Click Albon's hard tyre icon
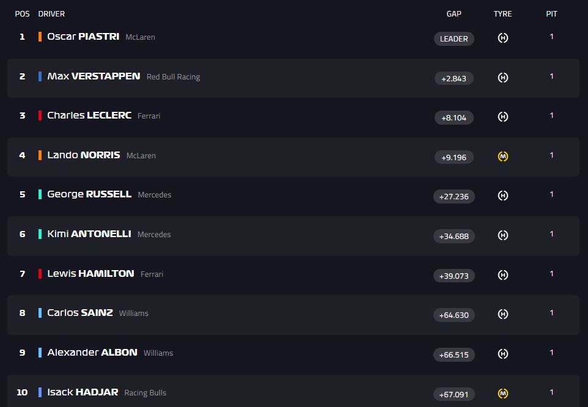The height and width of the screenshot is (407, 588). pyautogui.click(x=502, y=354)
